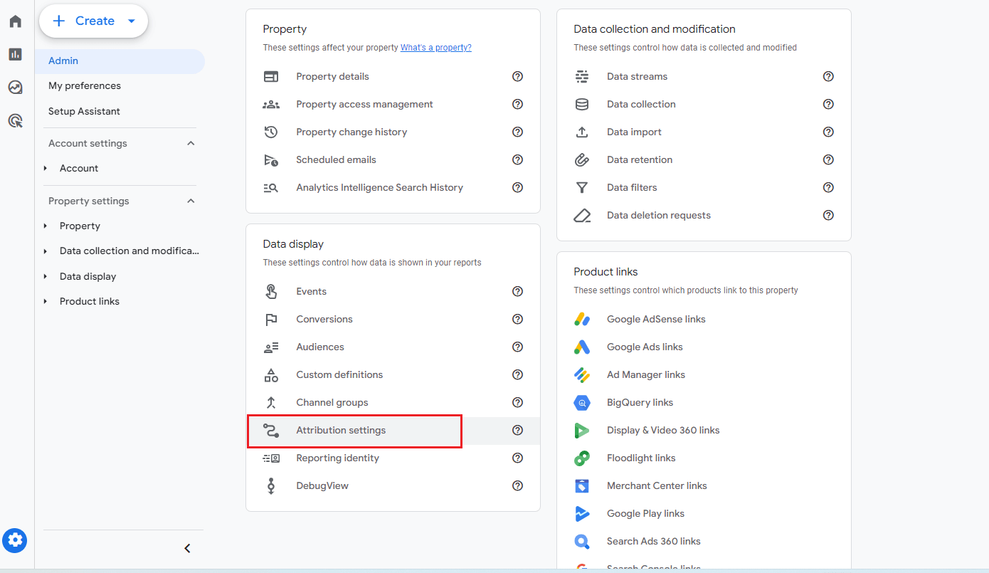Click the Audiences icon
This screenshot has width=989, height=573.
point(271,347)
